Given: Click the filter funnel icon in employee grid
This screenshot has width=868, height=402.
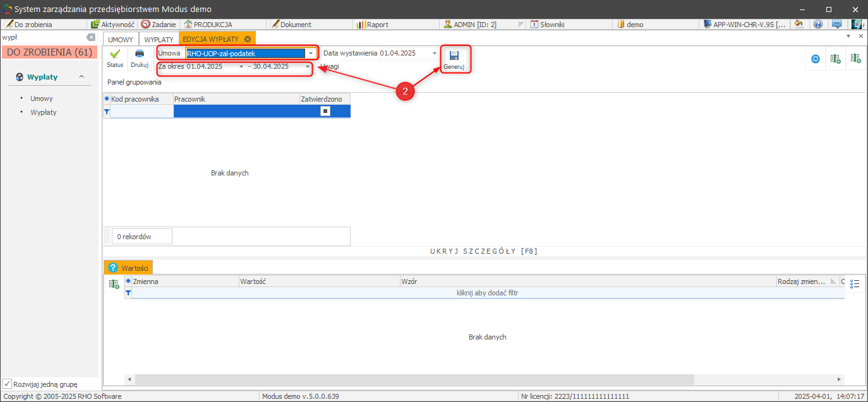Looking at the screenshot, I should 107,111.
